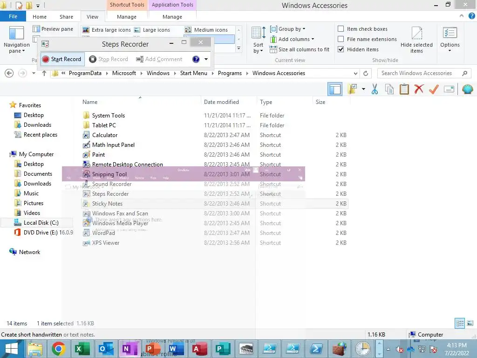477x358 pixels.
Task: Click the Copy pages icon in toolbar
Action: point(389,89)
